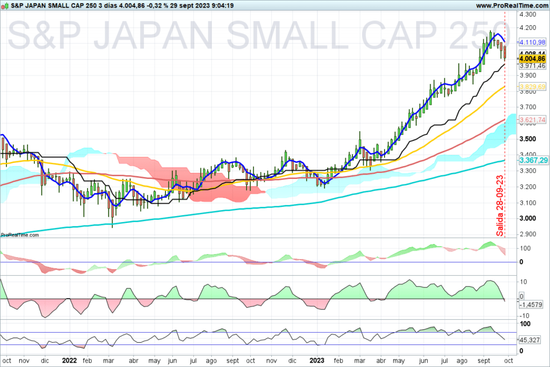Click the -10 indicator scale value
Screen dimensions: 550x367
pos(524,316)
